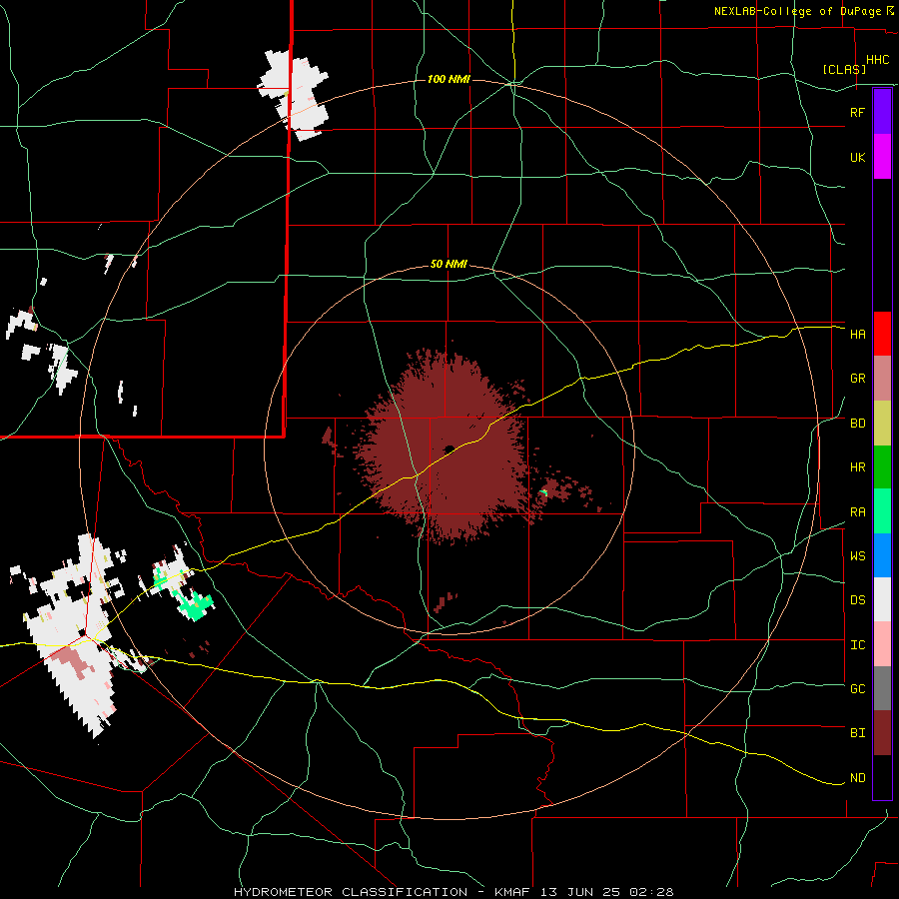Click the [CLAS] label near legend
The width and height of the screenshot is (899, 899).
[844, 69]
